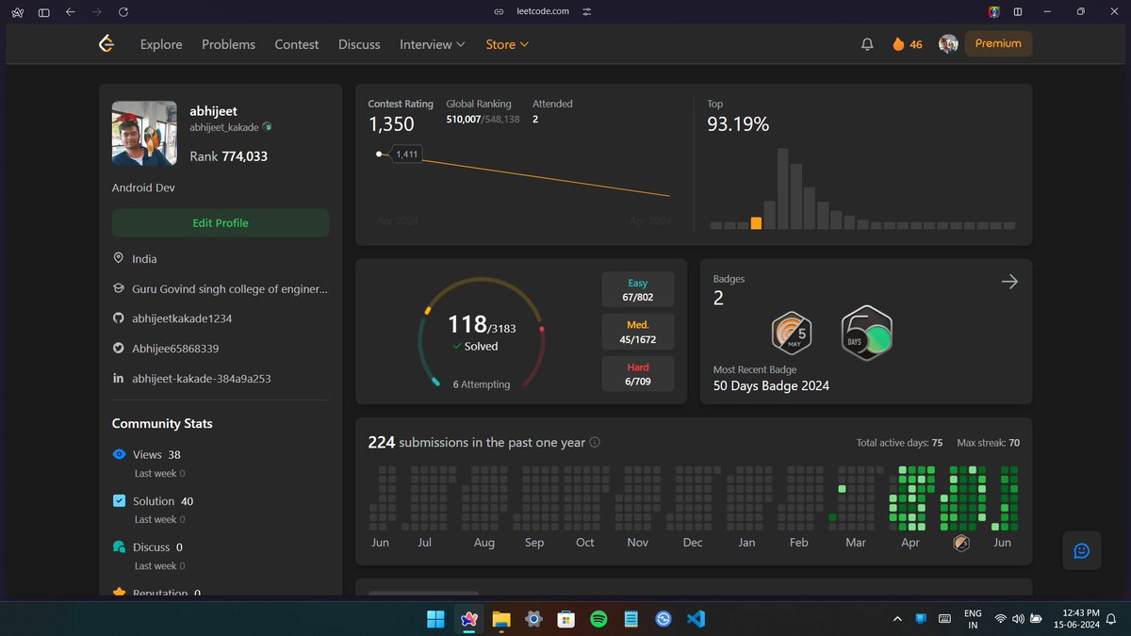Screen dimensions: 1131x636
Task: Open the Explore tab
Action: pos(161,44)
